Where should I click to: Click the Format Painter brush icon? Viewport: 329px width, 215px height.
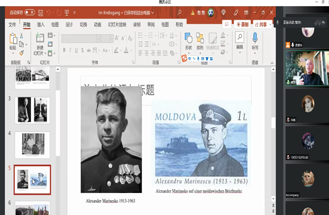[x=22, y=53]
